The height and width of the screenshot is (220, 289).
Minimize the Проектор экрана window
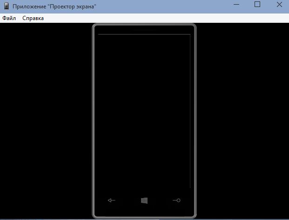pyautogui.click(x=236, y=5)
